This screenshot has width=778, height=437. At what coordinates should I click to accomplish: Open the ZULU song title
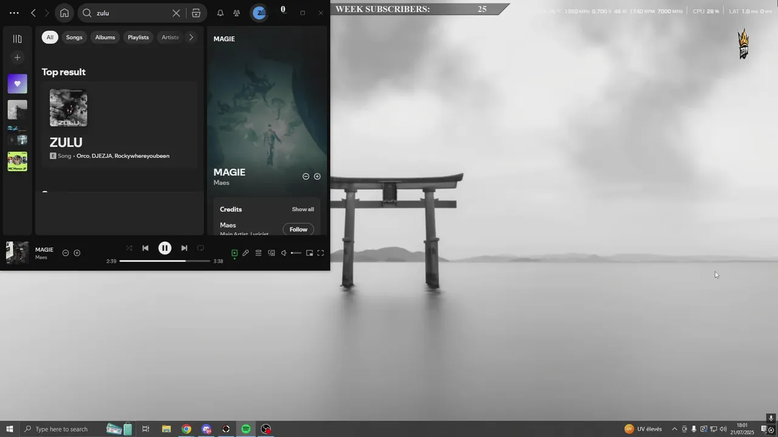point(66,142)
